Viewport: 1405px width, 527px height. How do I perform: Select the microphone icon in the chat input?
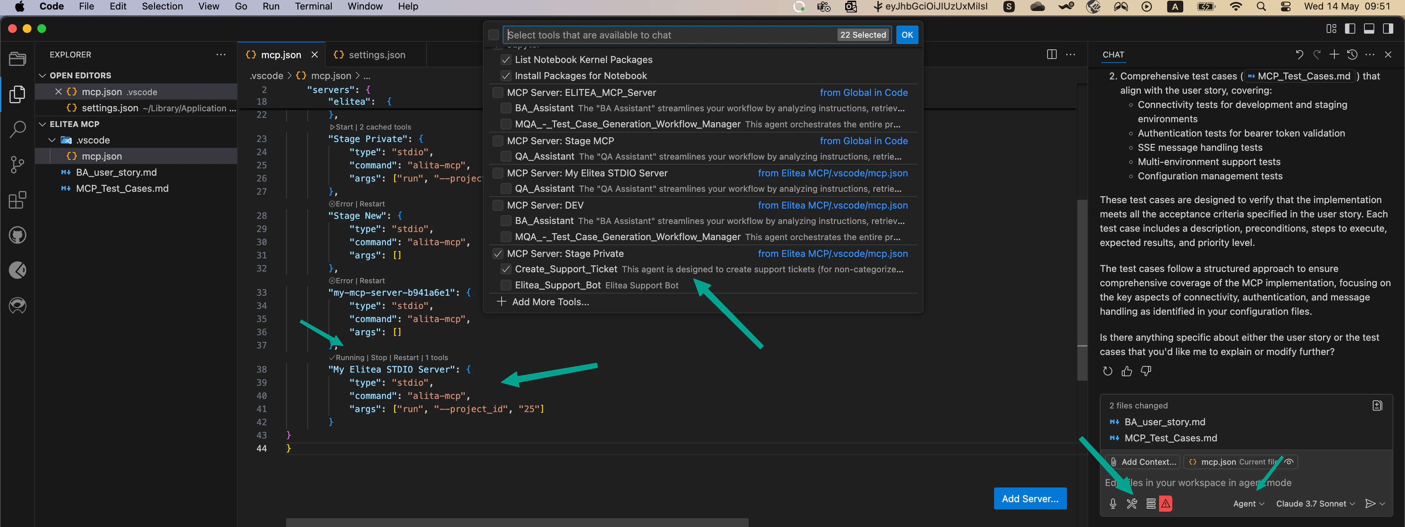[1112, 504]
